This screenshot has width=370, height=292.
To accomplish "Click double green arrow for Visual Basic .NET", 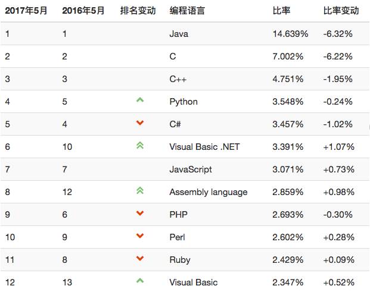I will pyautogui.click(x=140, y=146).
